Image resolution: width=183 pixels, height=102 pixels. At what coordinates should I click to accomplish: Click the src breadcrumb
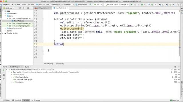[24, 5]
